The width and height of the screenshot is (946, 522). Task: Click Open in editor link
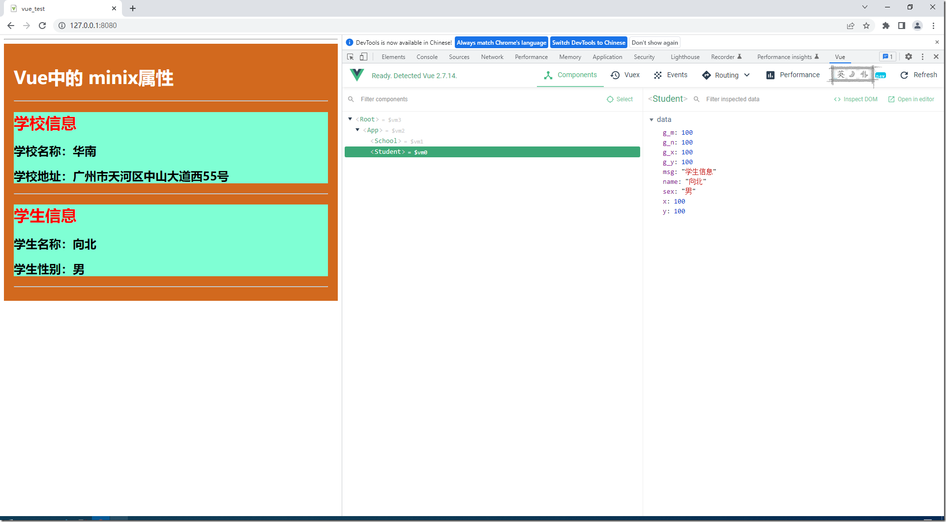click(x=911, y=99)
